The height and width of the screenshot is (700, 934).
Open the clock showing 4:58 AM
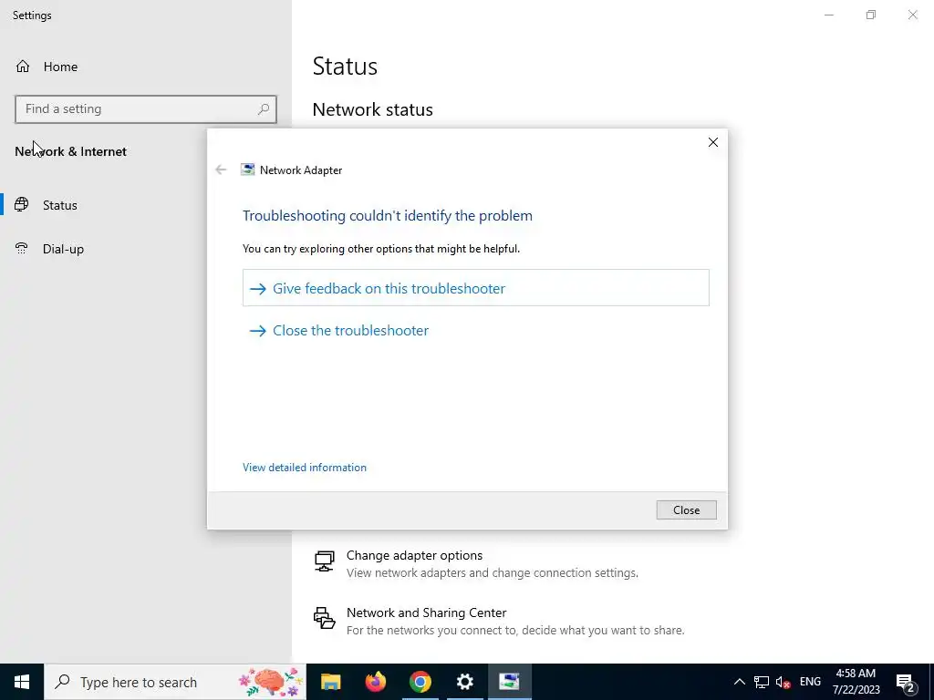click(x=856, y=682)
